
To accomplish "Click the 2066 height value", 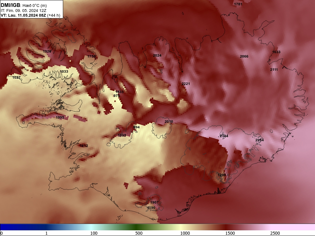I will tap(244, 56).
